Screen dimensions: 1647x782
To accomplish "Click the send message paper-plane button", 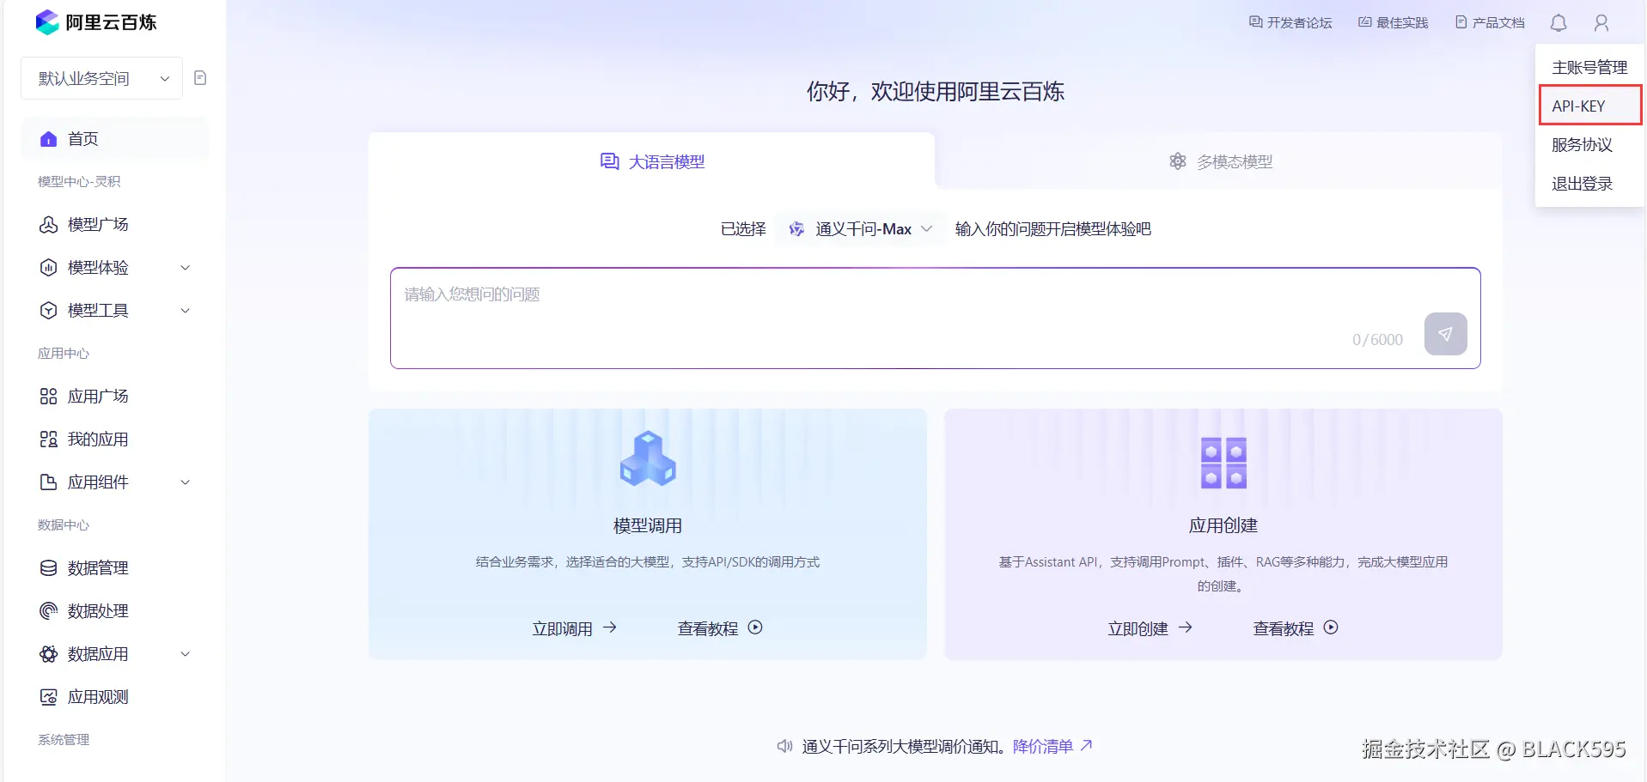I will point(1446,334).
